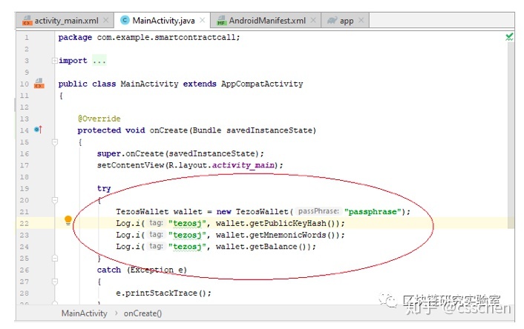524x329 pixels.
Task: Collapse the catch block fold on line 27
Action: [55, 282]
